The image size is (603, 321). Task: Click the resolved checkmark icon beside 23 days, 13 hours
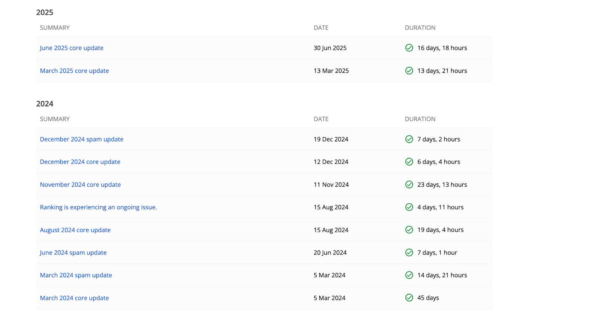(409, 184)
